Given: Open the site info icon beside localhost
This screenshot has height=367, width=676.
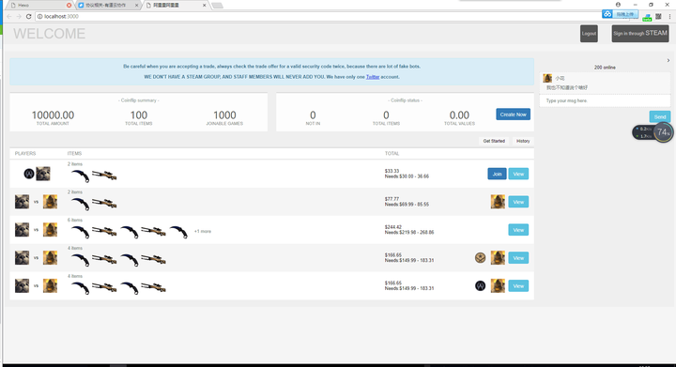Looking at the screenshot, I should pos(39,16).
